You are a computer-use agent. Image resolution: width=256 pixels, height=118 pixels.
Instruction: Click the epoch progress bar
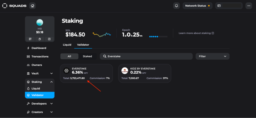(x=158, y=37)
